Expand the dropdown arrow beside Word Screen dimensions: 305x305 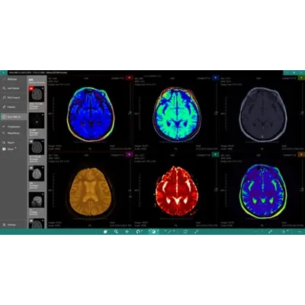tap(16, 148)
